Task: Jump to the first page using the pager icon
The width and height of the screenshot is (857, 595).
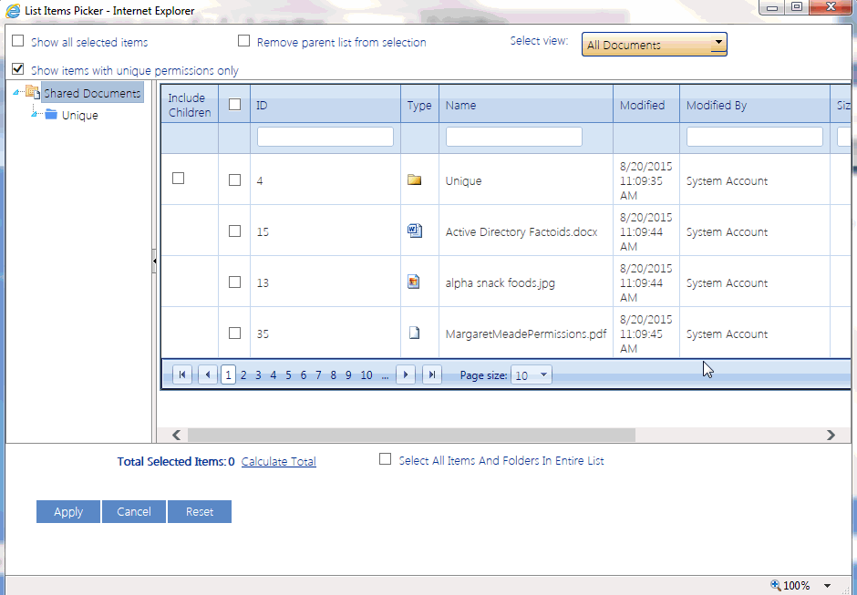Action: tap(182, 374)
